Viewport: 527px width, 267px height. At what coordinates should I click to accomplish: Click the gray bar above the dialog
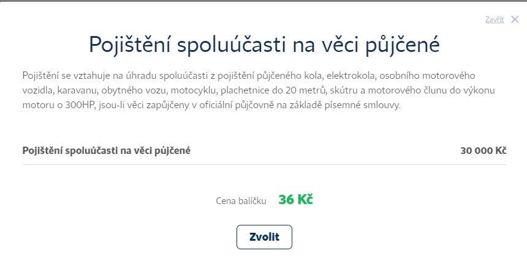[263, 1]
